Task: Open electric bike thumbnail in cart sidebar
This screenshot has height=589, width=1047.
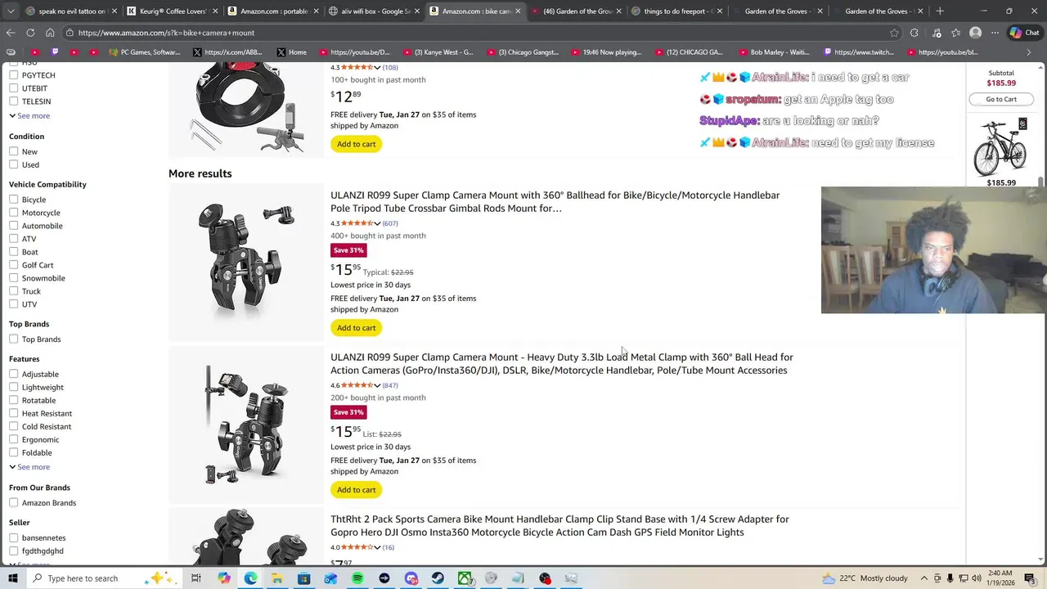Action: pos(1000,147)
